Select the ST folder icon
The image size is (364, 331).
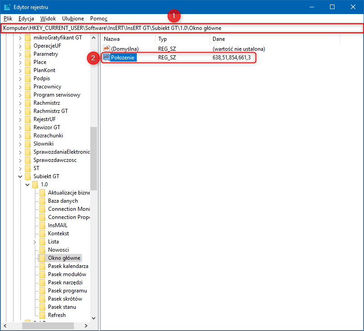(x=28, y=168)
